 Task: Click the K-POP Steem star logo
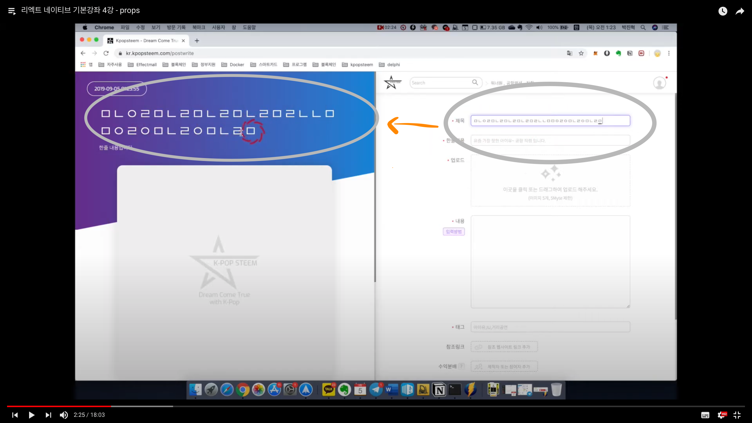click(392, 83)
